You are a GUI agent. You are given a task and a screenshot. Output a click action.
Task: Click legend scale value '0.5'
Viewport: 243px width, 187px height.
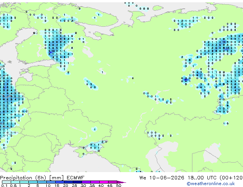(x=13, y=185)
